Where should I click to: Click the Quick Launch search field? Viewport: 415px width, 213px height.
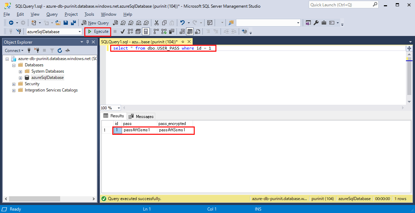341,5
